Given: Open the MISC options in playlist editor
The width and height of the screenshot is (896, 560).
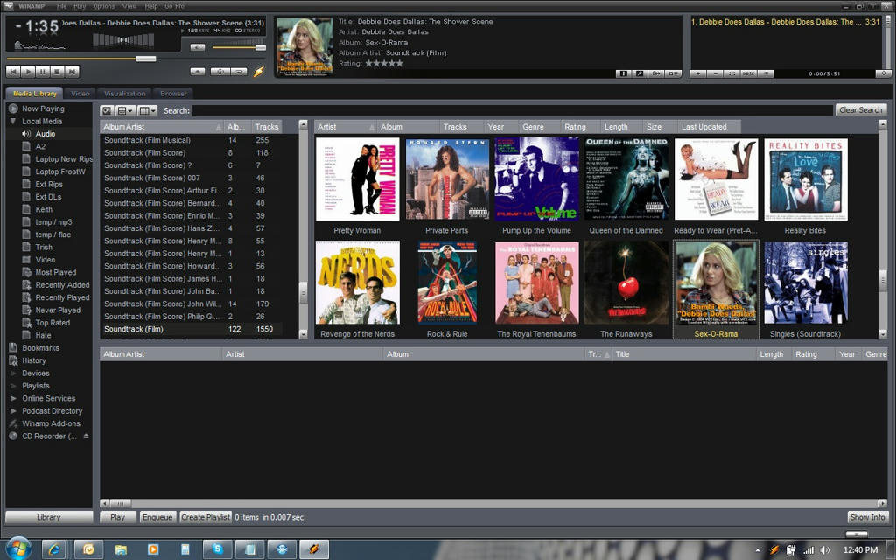Looking at the screenshot, I should [748, 73].
